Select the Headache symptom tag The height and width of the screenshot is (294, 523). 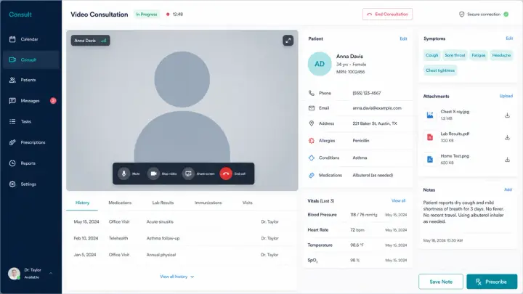pos(501,55)
